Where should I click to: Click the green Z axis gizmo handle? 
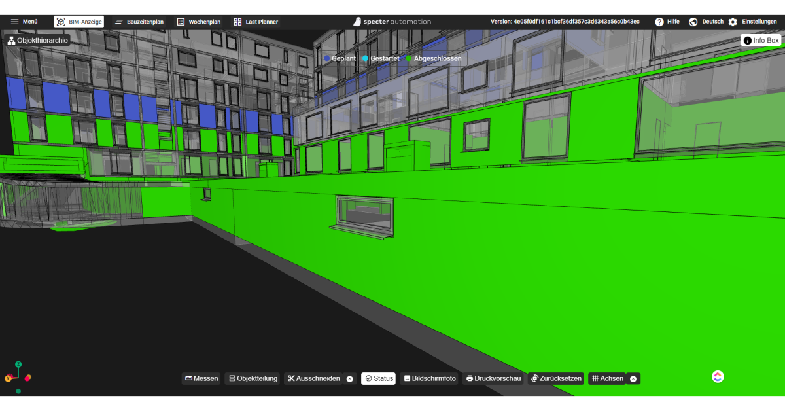[x=18, y=364]
